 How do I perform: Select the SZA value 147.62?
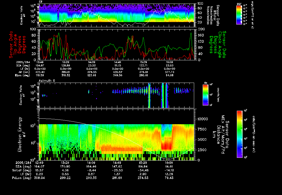[117, 166]
